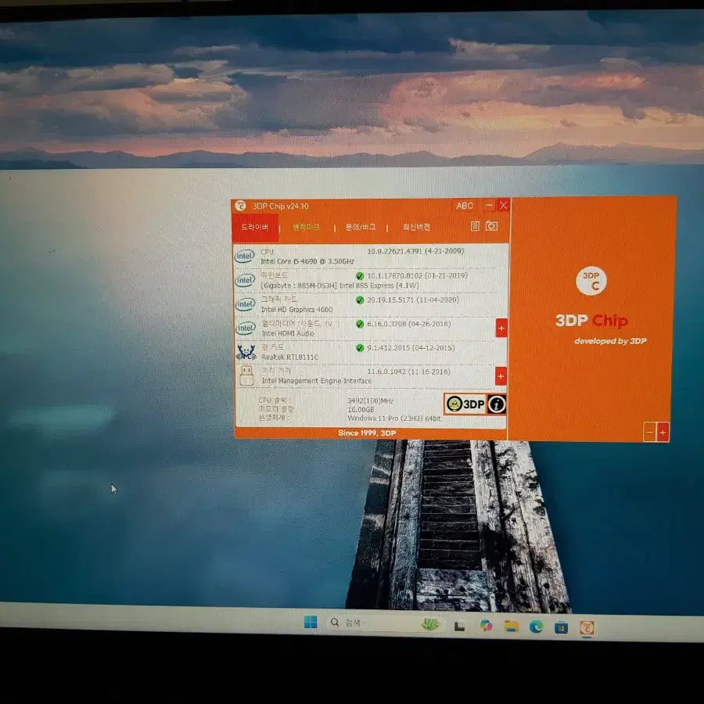This screenshot has width=704, height=704.
Task: Click the memory size value "16.00GB"
Action: (x=361, y=409)
